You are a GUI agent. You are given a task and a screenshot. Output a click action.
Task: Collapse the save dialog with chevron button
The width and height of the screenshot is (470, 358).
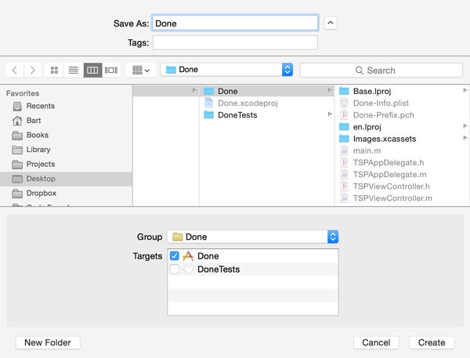(331, 23)
